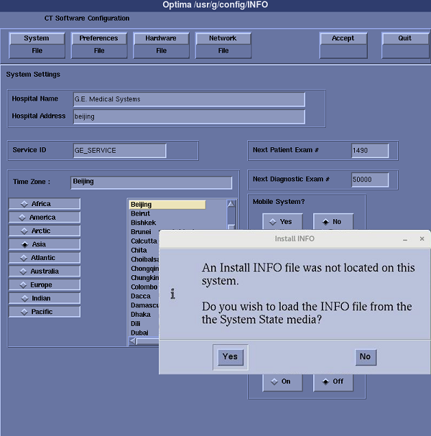Screen dimensions: 431x436
Task: Open the Preferences File menu
Action: tap(98, 45)
